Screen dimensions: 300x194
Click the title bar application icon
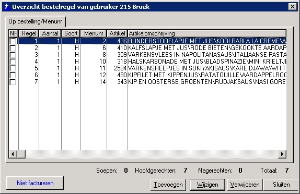7,7
